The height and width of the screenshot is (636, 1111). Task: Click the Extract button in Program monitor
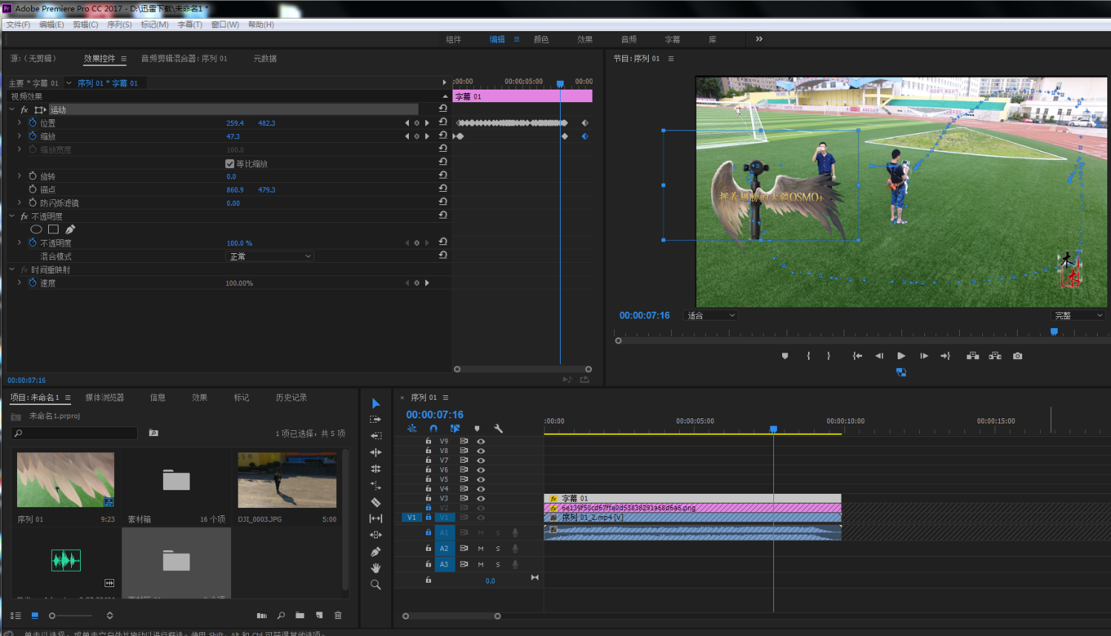995,356
